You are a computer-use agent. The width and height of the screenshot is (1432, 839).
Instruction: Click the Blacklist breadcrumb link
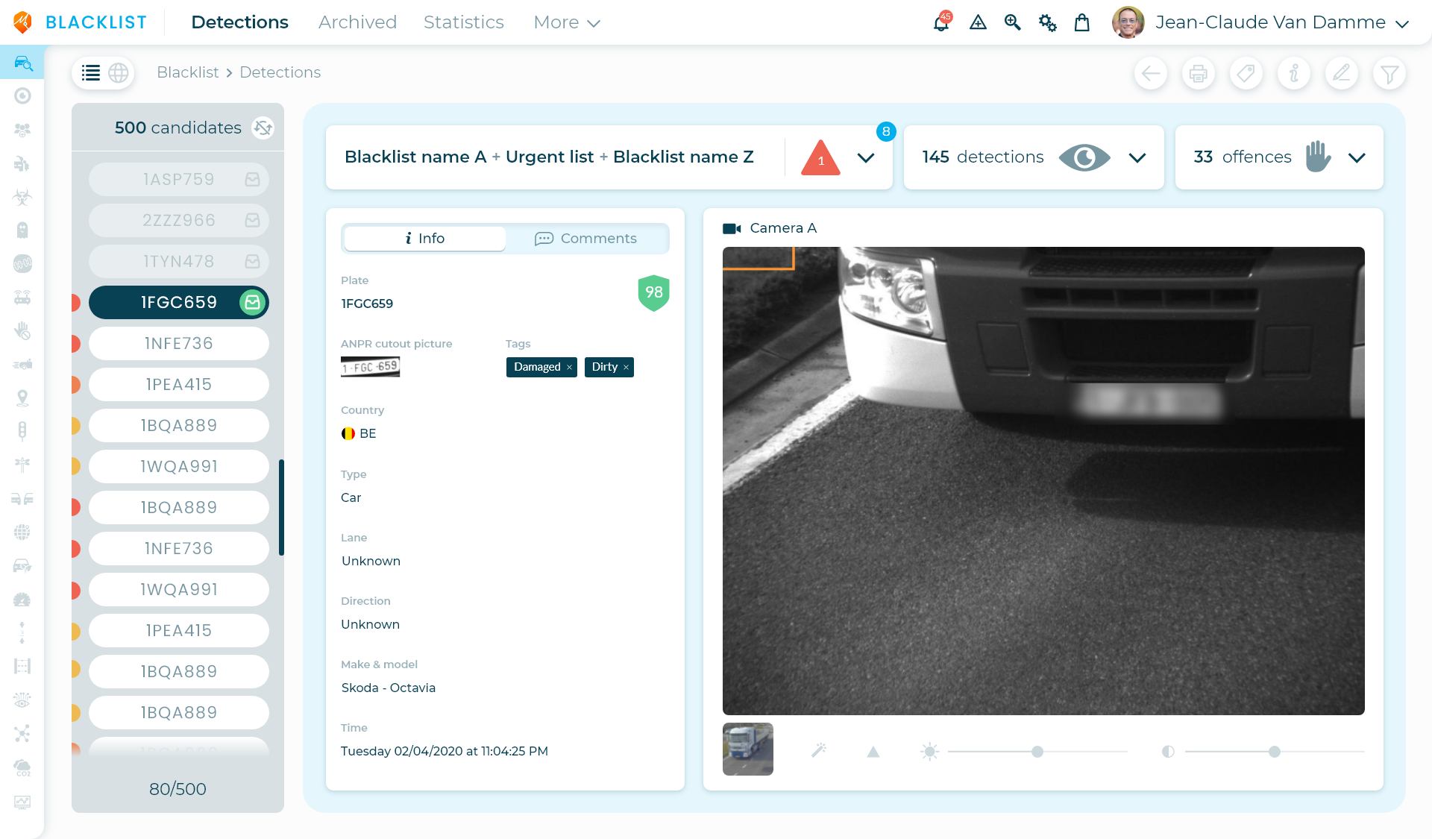[187, 72]
